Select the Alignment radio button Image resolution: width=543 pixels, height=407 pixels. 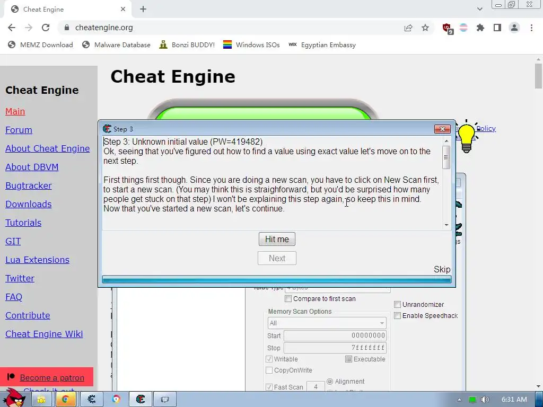(330, 382)
